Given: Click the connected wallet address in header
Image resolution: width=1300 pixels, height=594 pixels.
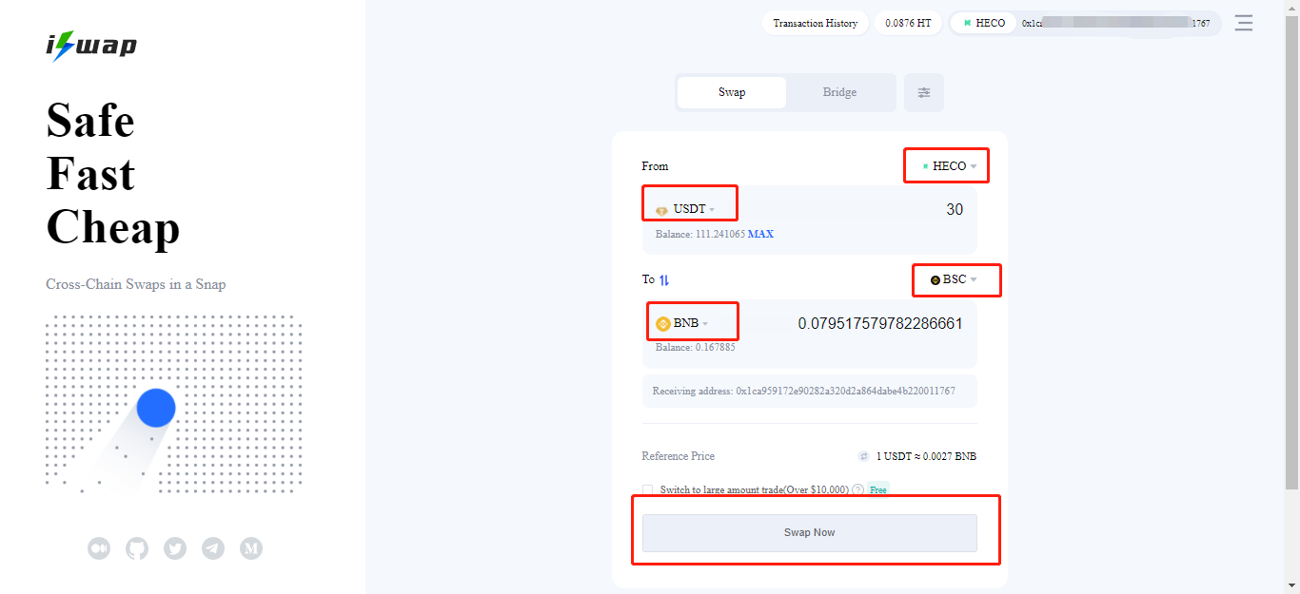Looking at the screenshot, I should [x=1116, y=23].
